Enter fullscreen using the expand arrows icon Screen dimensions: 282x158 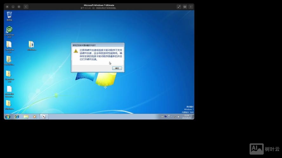pos(179,7)
